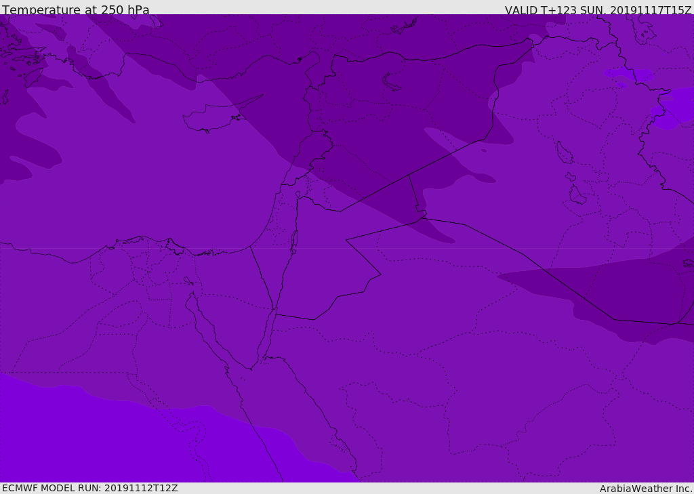Click the ArabiaWeather Inc. credit text

click(646, 489)
